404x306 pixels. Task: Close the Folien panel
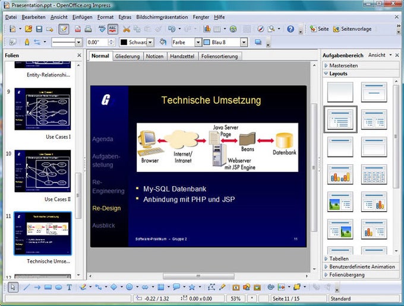pos(79,55)
